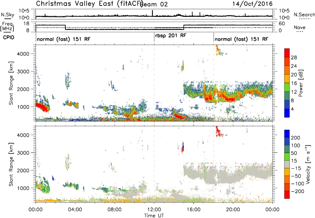The height and width of the screenshot is (218, 315).
Task: Click the blue bottom of the power colorbar
Action: click(287, 113)
